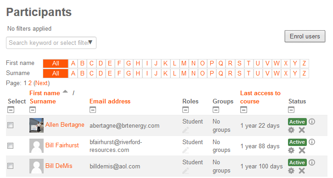Sort by Last access to course
Viewport: 333px width, 178px height.
pyautogui.click(x=260, y=97)
